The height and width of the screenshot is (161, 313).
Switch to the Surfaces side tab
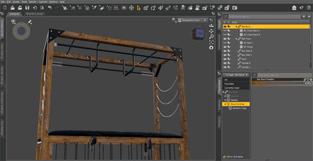tap(219, 105)
